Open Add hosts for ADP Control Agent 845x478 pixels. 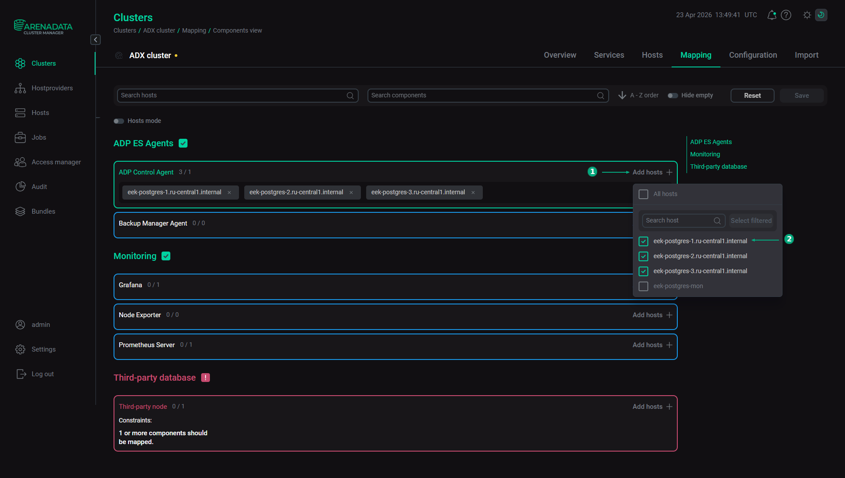click(x=652, y=172)
